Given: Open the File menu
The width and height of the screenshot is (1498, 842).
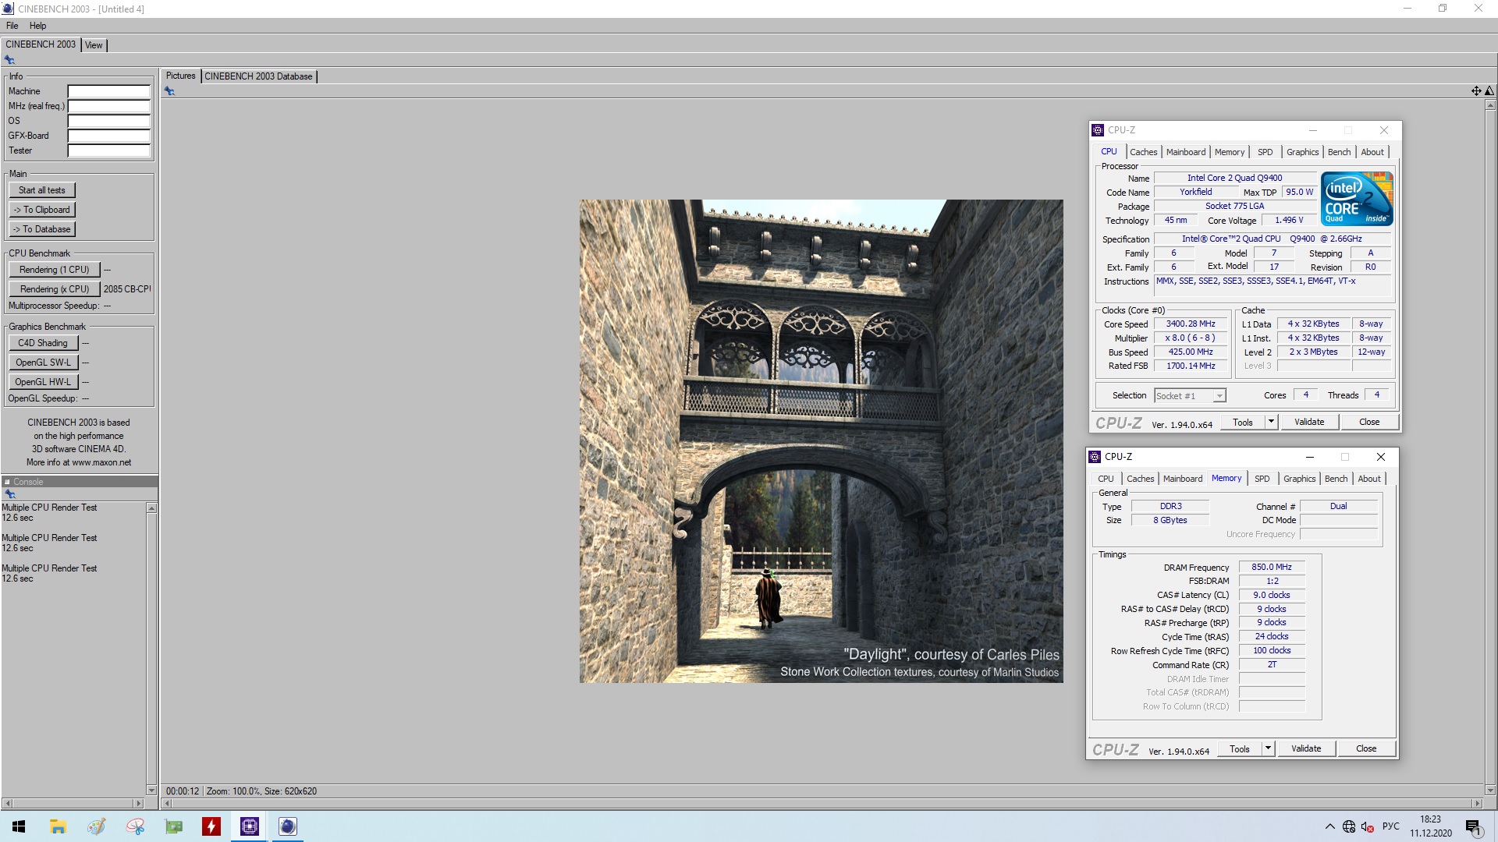Looking at the screenshot, I should (x=12, y=26).
